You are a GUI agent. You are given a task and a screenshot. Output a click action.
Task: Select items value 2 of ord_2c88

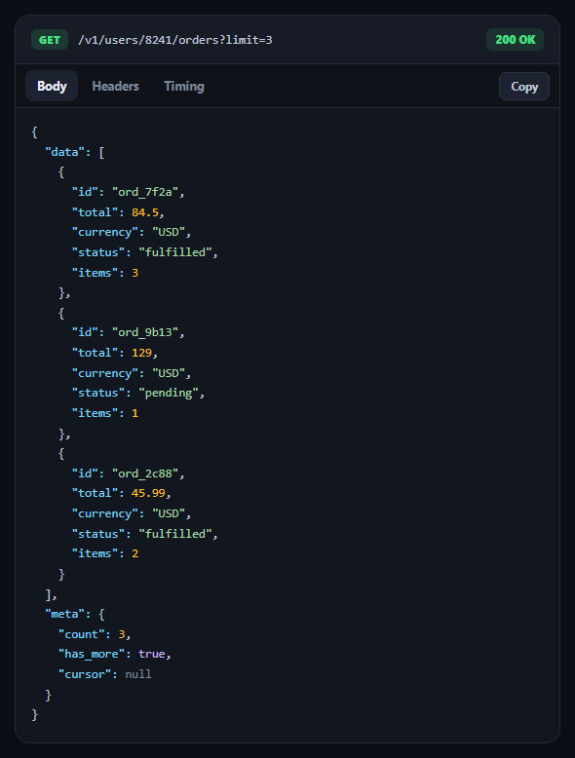tap(134, 553)
